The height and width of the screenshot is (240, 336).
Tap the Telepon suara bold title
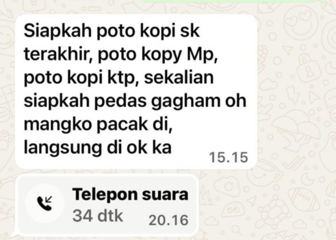pyautogui.click(x=130, y=194)
